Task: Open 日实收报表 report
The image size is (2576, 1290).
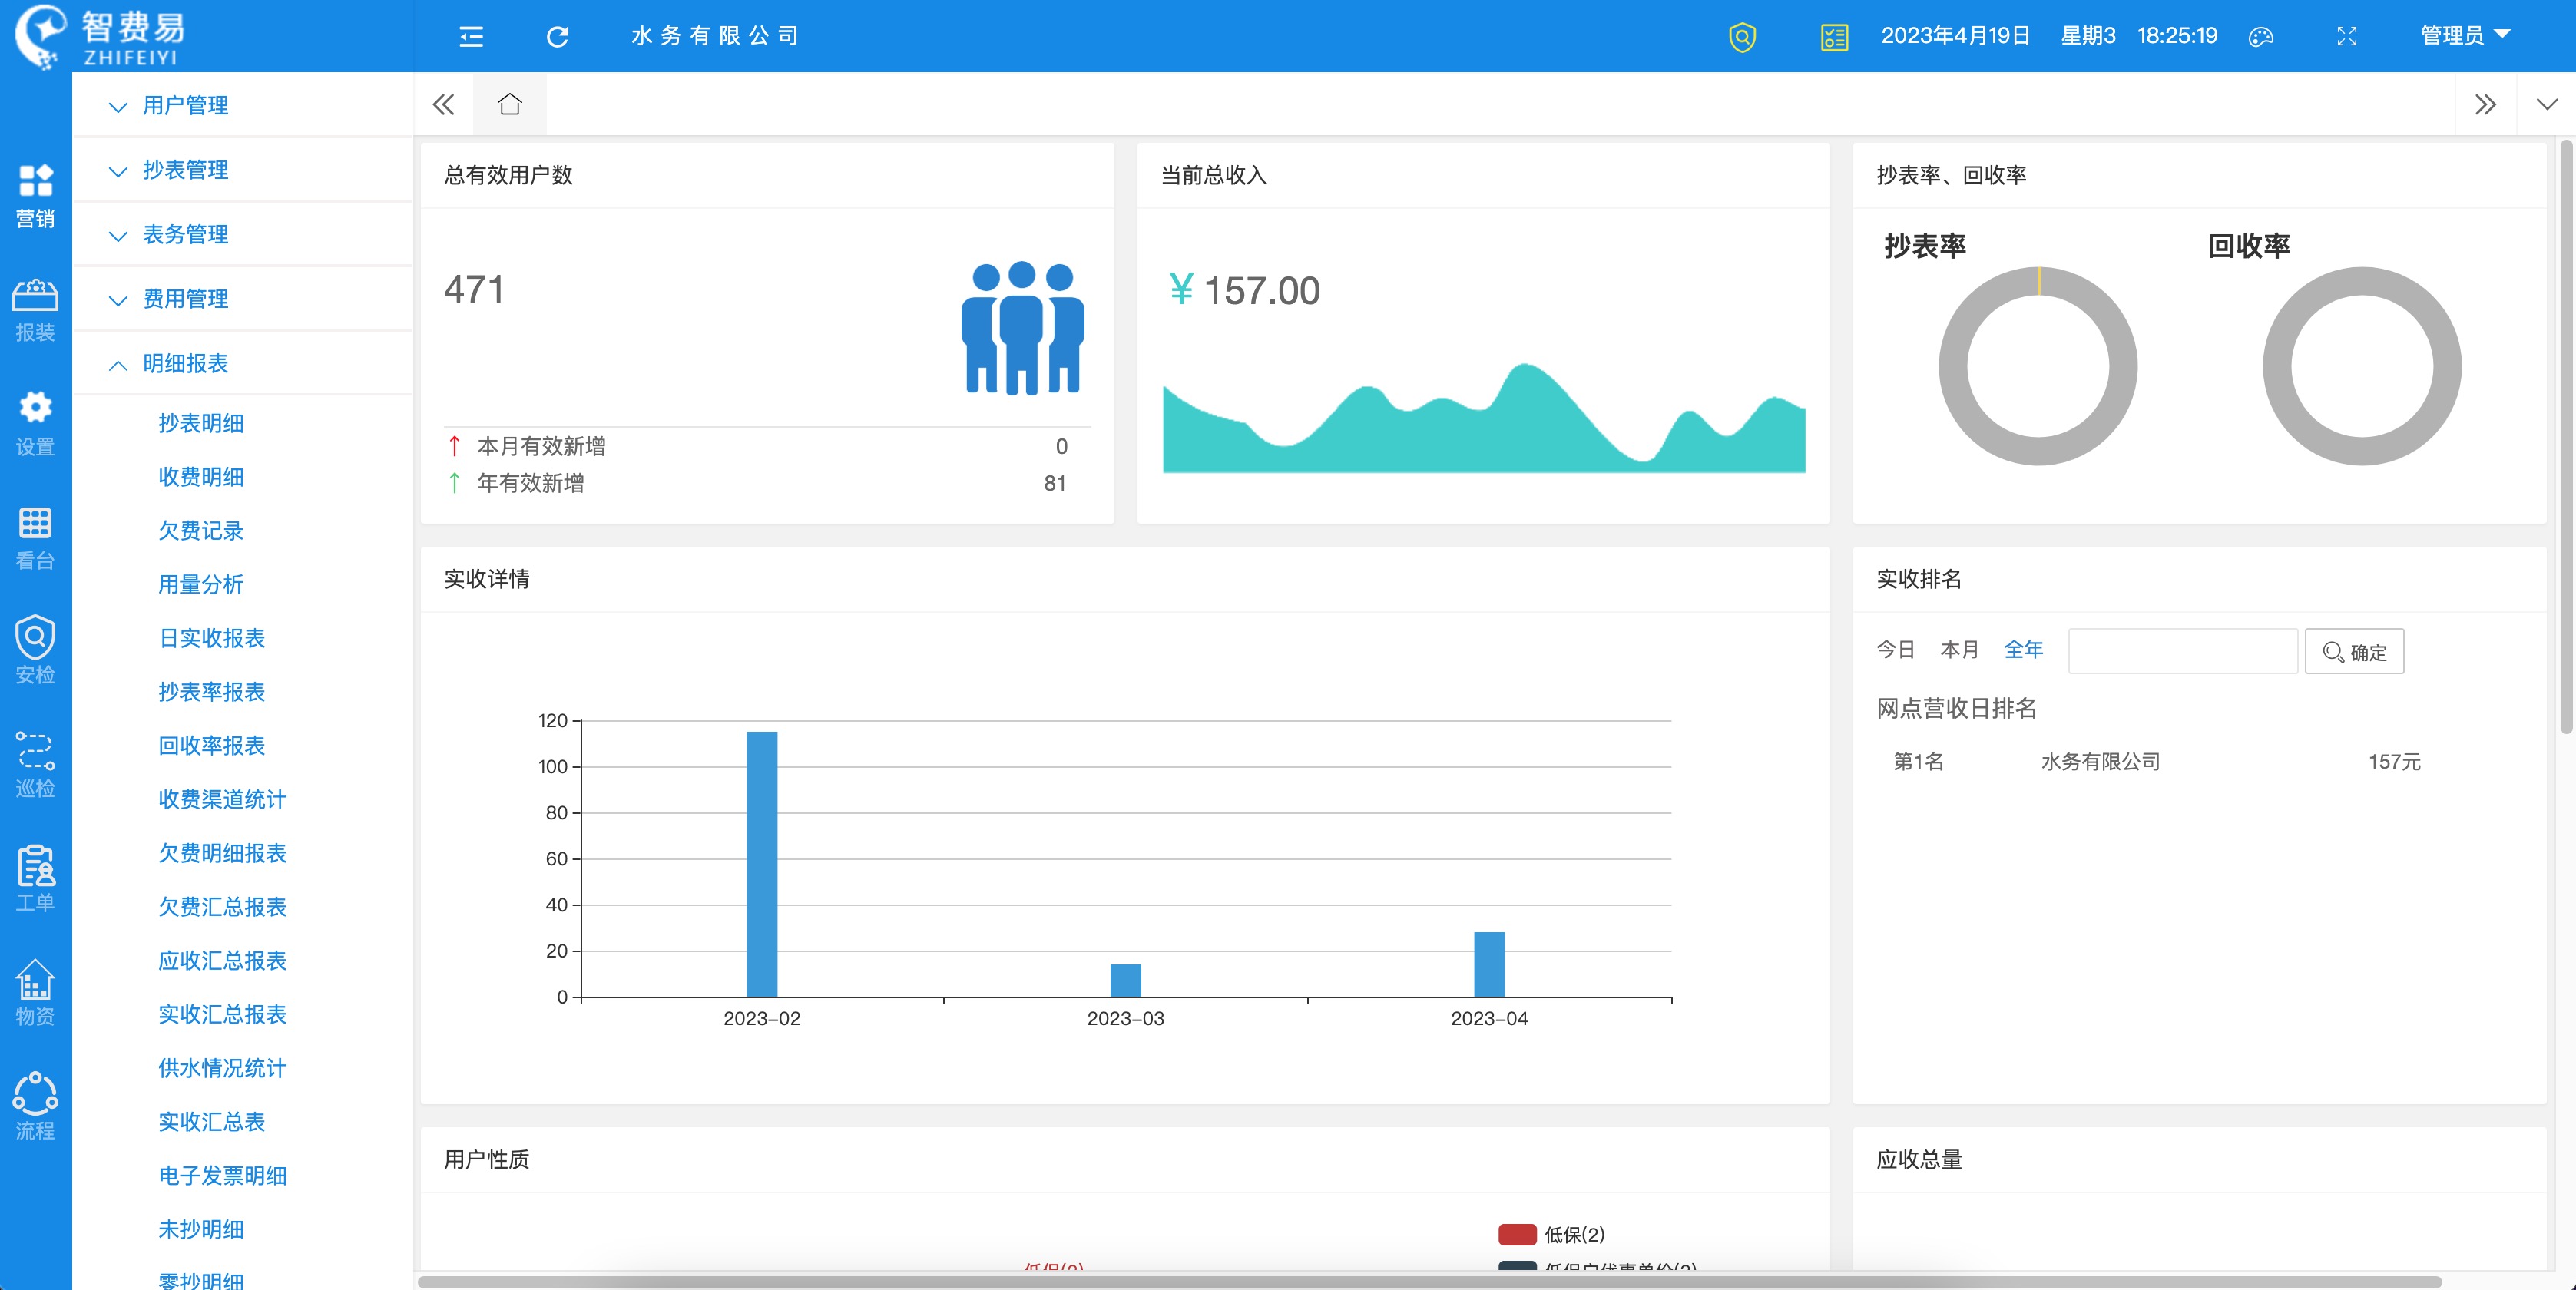Action: click(212, 638)
